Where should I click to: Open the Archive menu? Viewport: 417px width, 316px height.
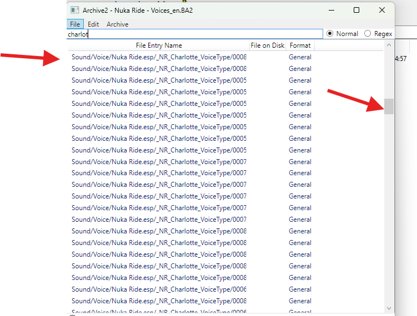(x=118, y=24)
